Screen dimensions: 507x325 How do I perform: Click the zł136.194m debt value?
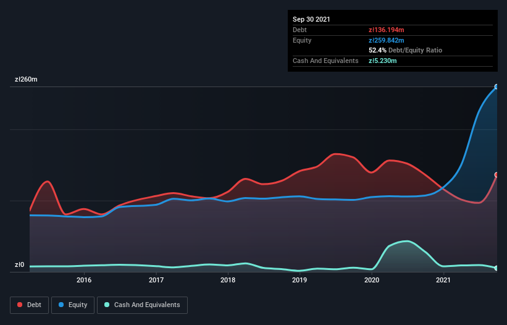click(387, 30)
